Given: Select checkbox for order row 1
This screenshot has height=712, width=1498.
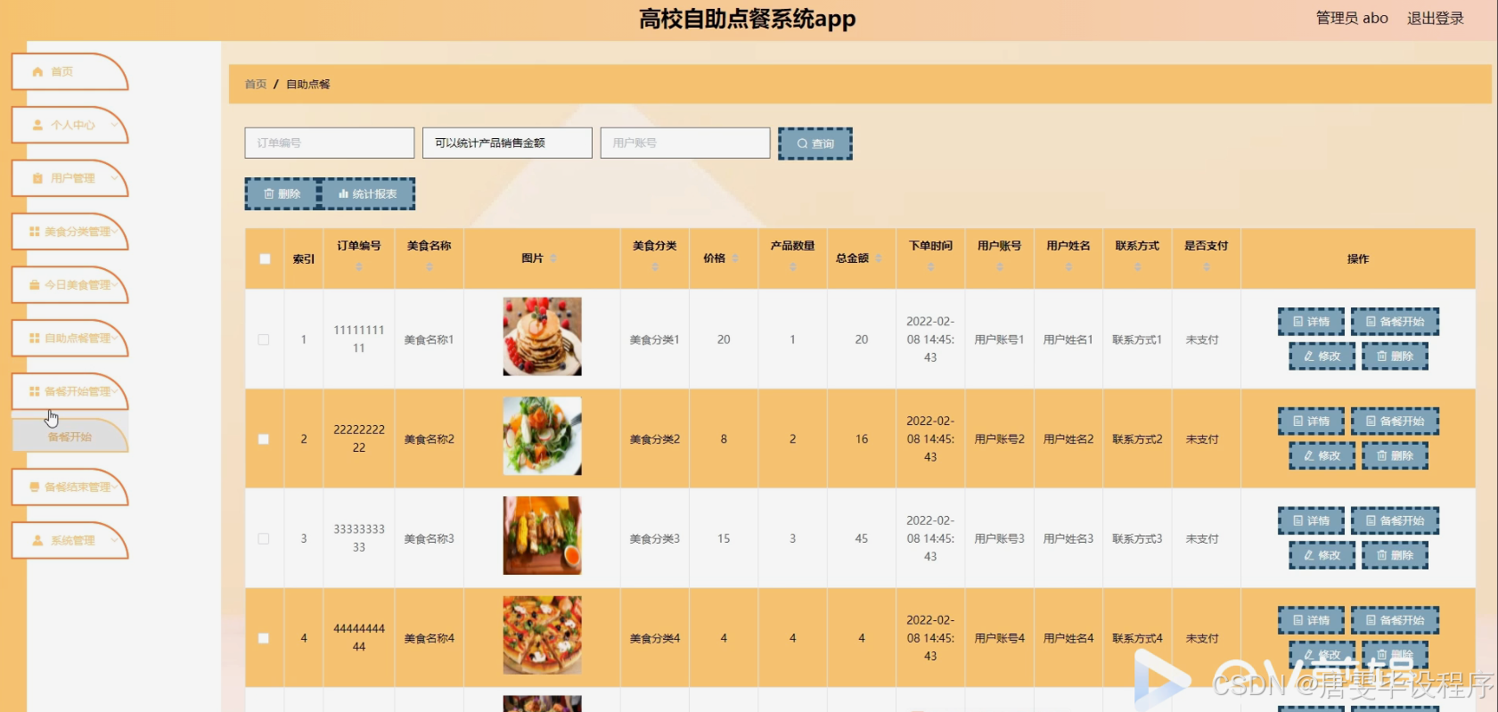Looking at the screenshot, I should click(x=264, y=340).
